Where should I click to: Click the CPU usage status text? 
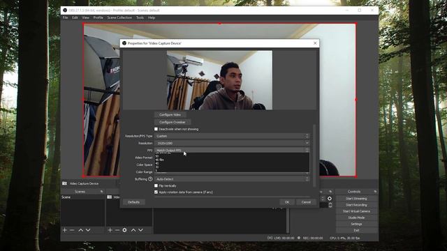344,238
